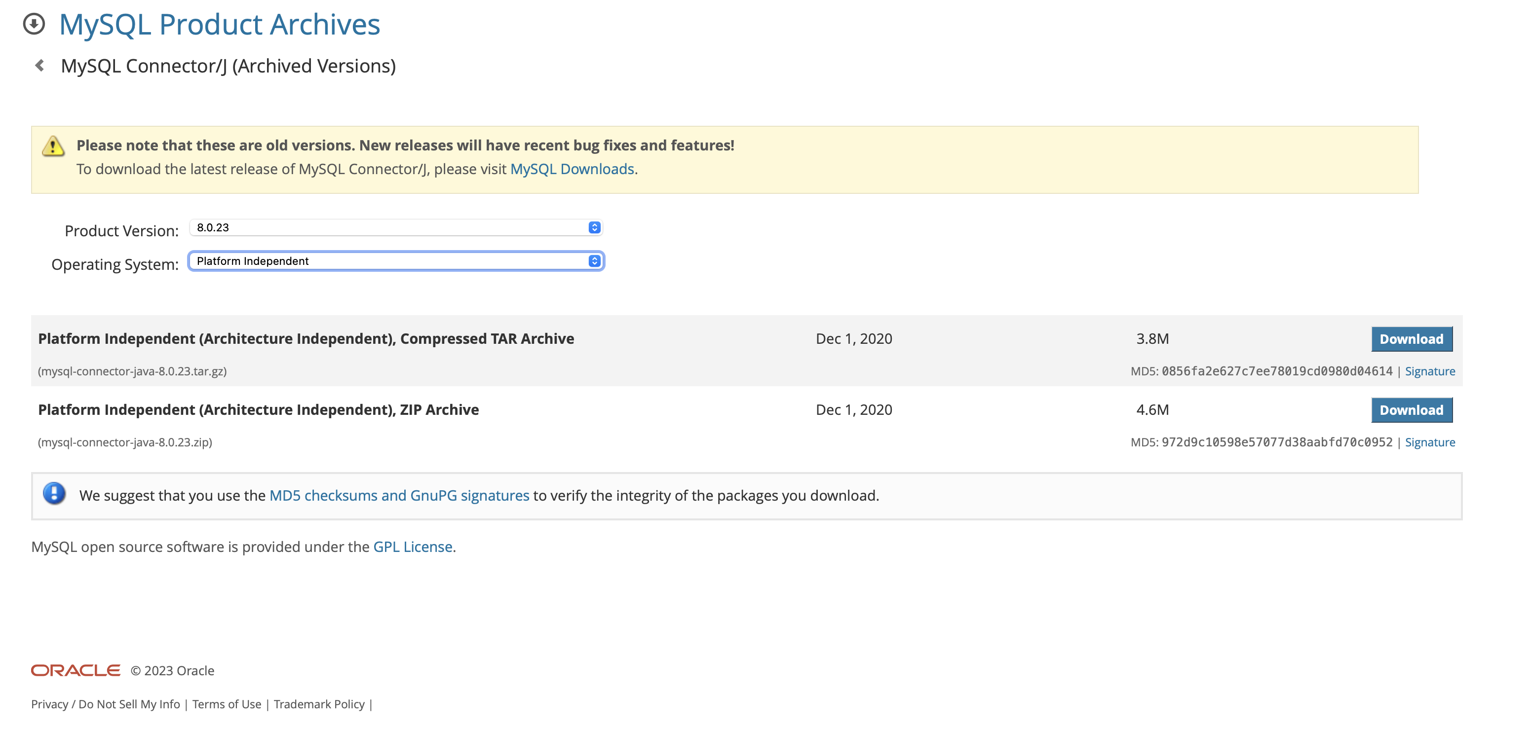Open the Terms of Use footer link
1531x731 pixels.
pyautogui.click(x=227, y=704)
